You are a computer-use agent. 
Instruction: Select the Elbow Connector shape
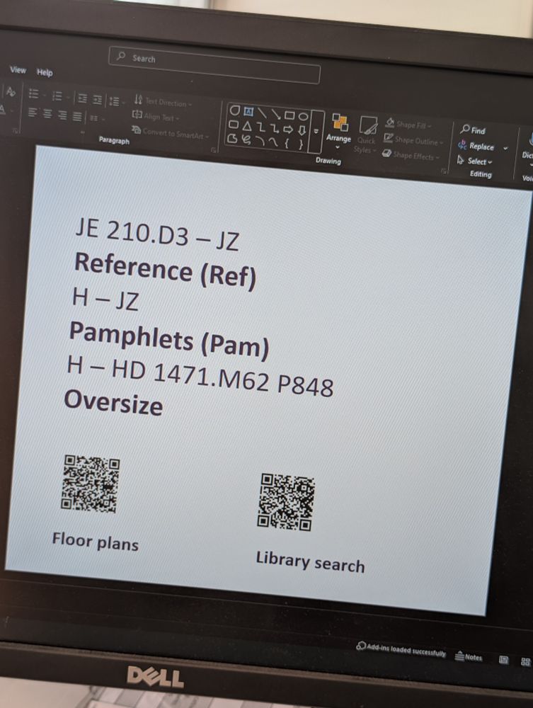pyautogui.click(x=261, y=127)
